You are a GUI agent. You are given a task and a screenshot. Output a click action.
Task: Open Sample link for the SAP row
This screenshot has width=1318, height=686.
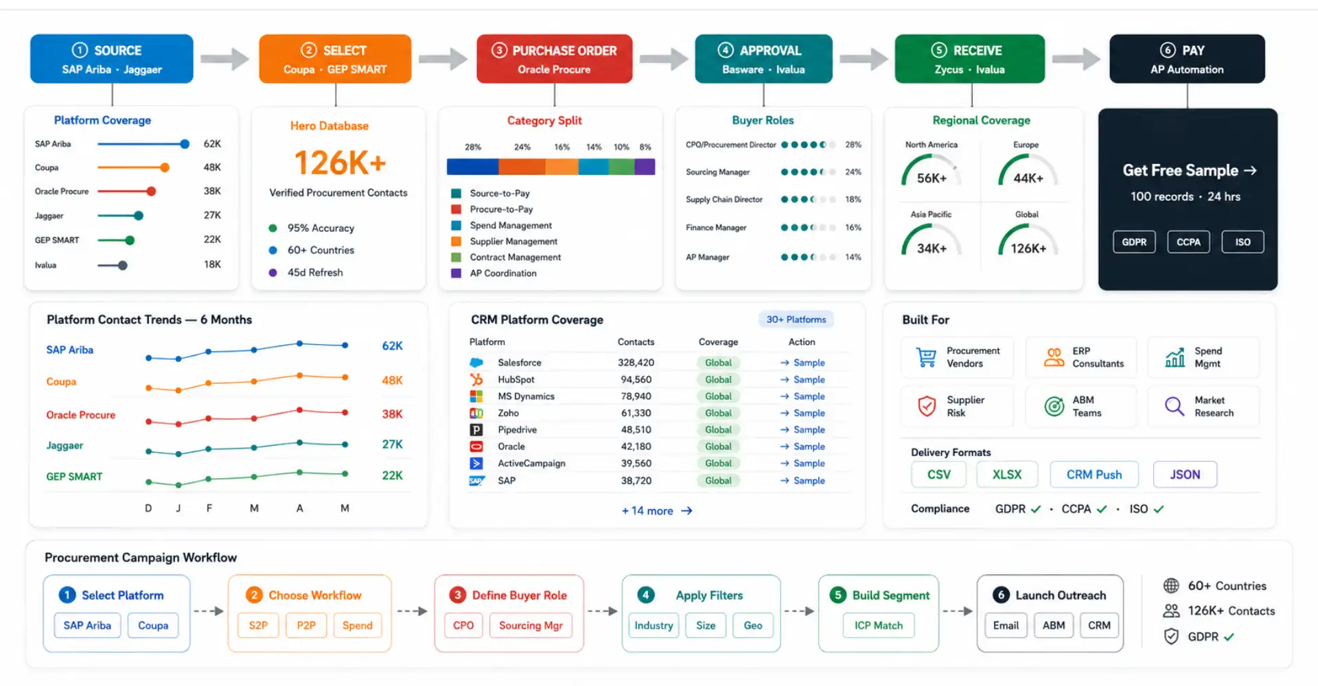[802, 481]
